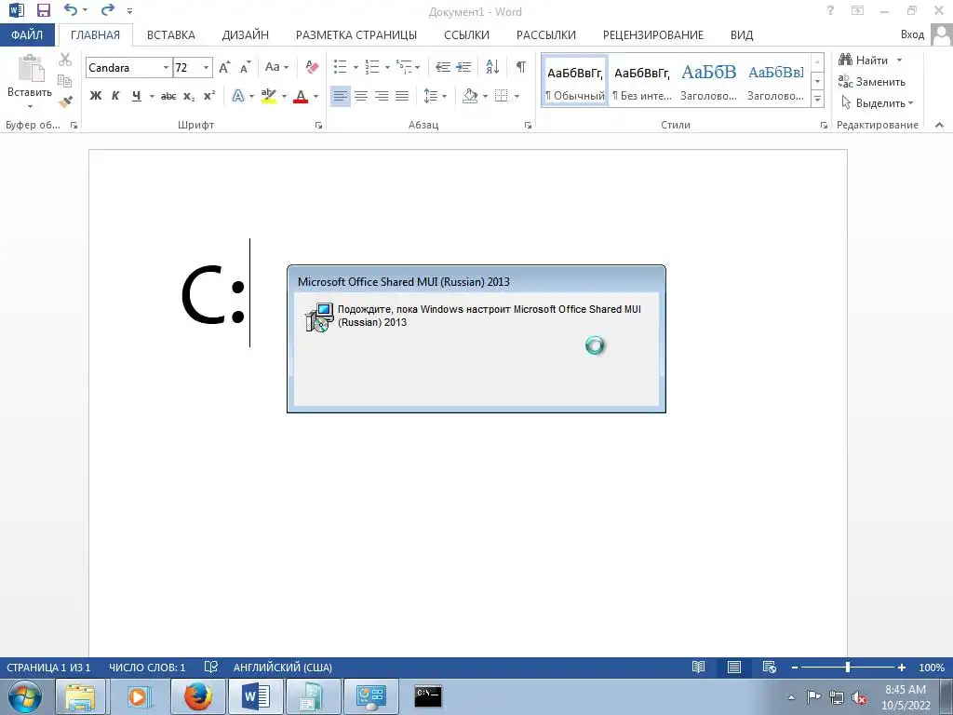Open the font size dropdown arrow

[x=207, y=67]
